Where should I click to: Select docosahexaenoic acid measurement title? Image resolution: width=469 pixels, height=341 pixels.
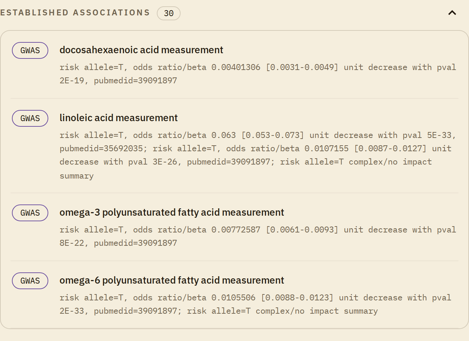tap(141, 50)
